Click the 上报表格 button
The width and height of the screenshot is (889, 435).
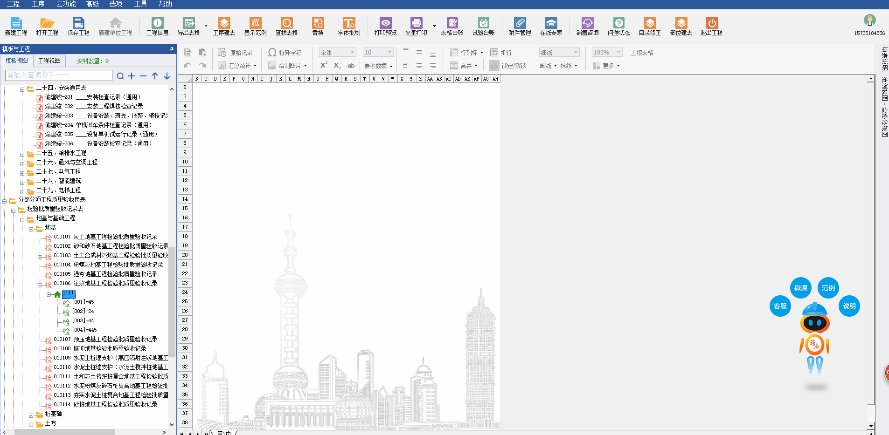point(642,53)
